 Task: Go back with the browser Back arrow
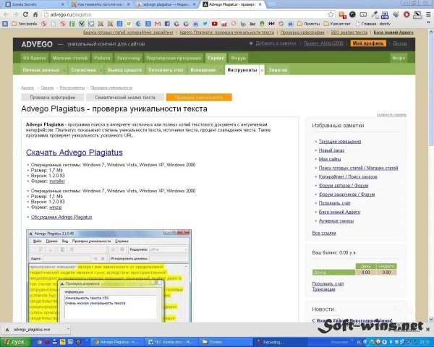(6, 14)
